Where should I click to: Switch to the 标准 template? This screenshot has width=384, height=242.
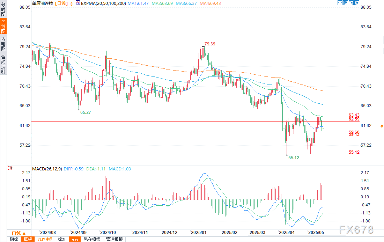[x=62, y=239]
